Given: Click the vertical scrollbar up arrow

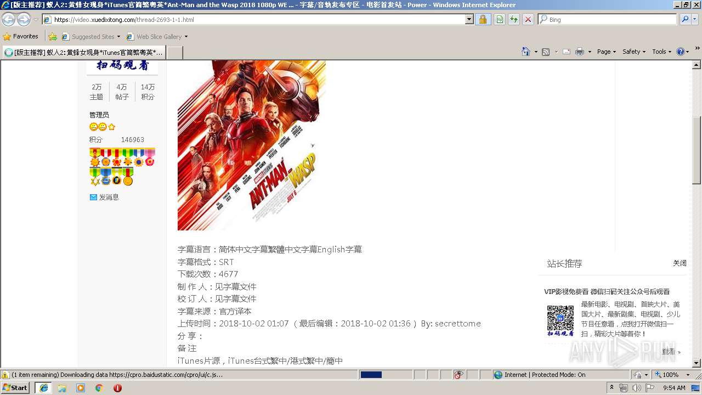Looking at the screenshot, I should tap(697, 65).
